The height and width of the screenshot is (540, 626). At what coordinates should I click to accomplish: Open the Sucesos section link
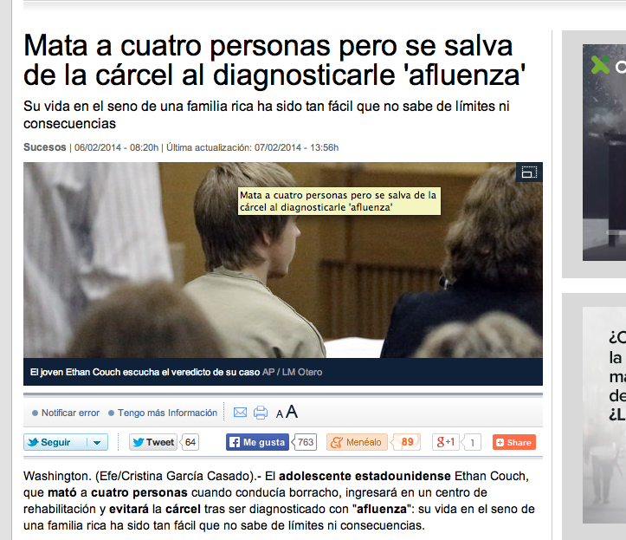[44, 146]
